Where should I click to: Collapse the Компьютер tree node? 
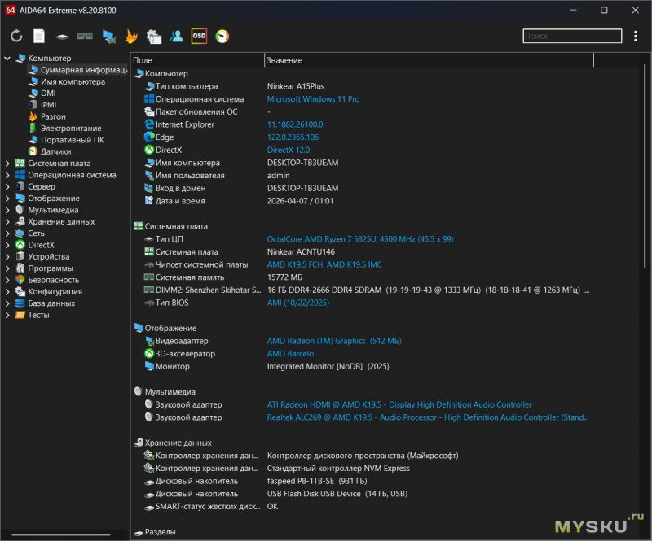click(x=7, y=59)
